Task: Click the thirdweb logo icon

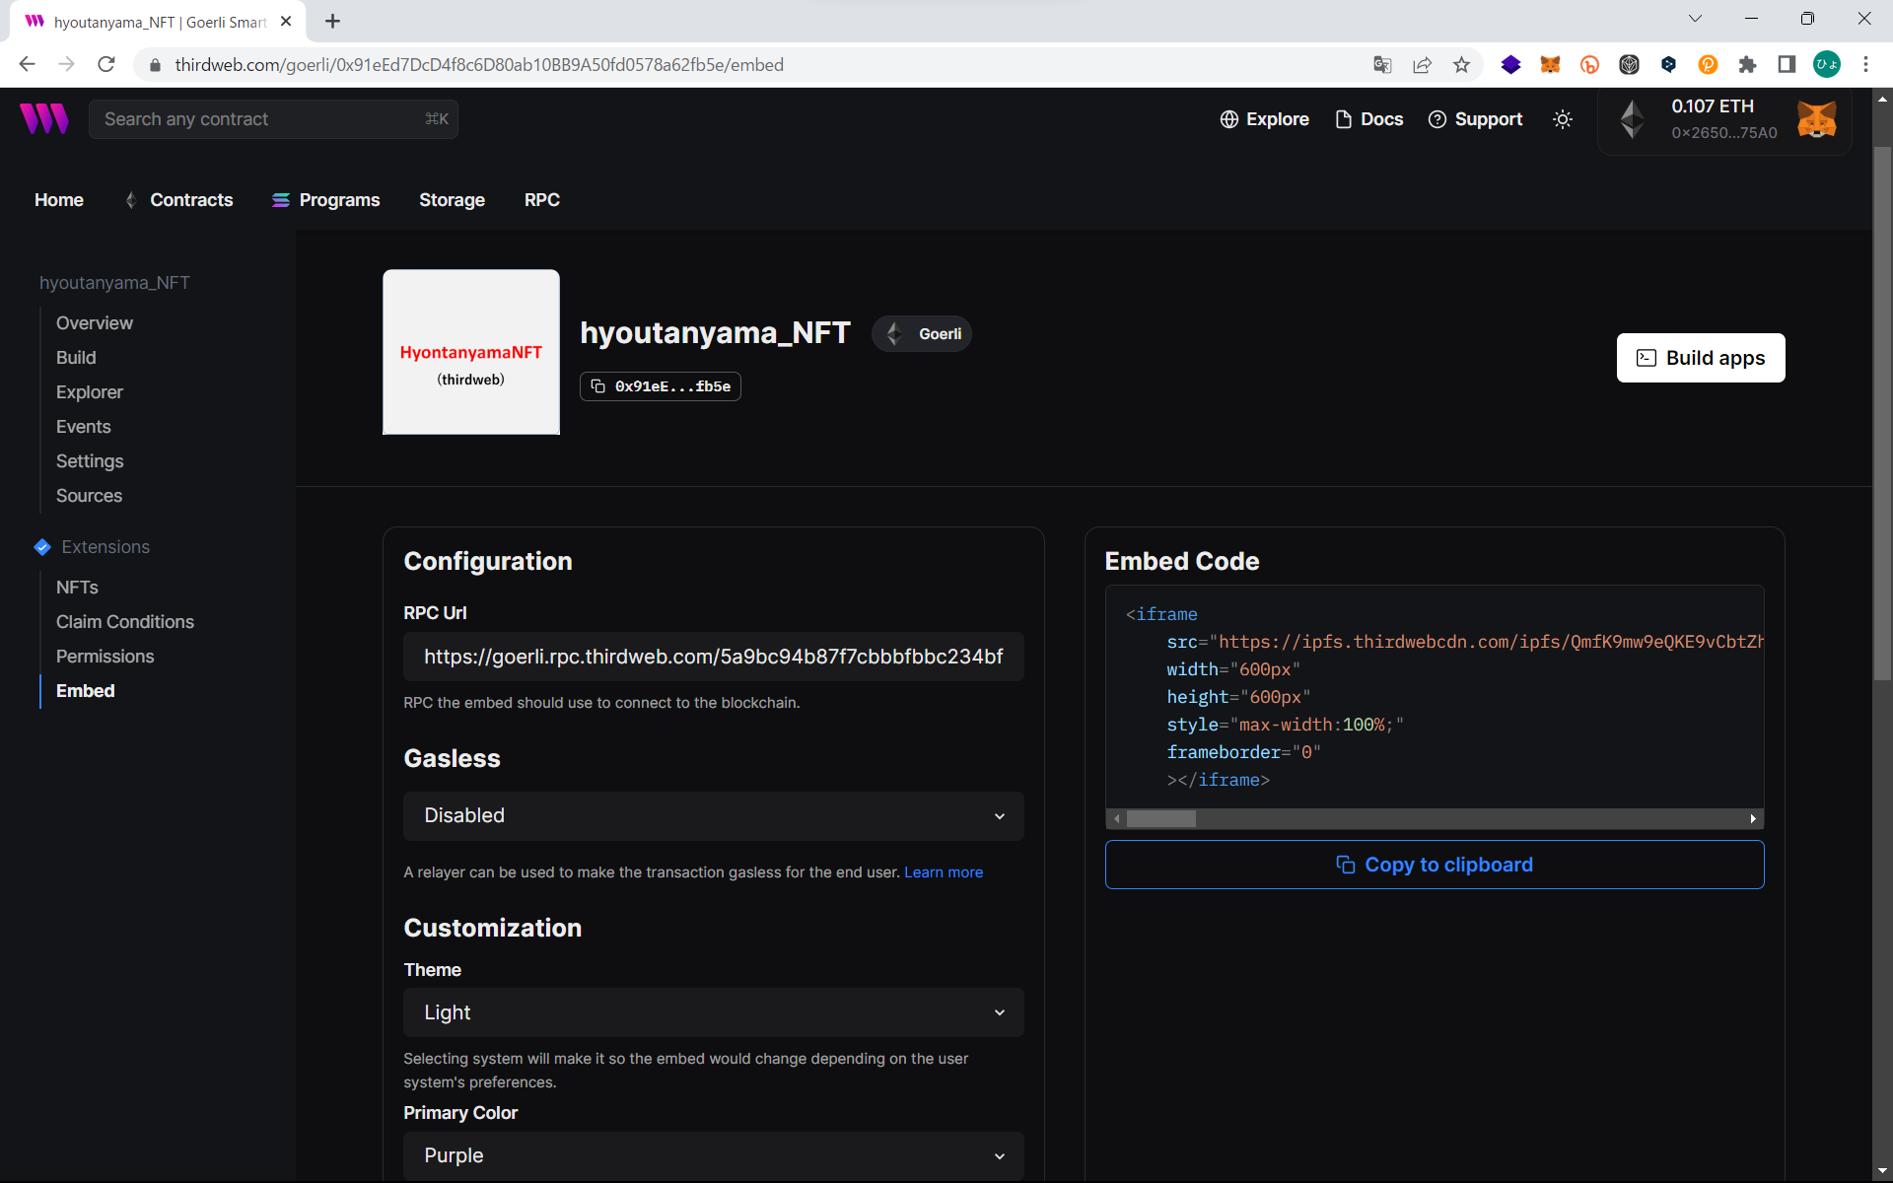Action: pos(44,118)
